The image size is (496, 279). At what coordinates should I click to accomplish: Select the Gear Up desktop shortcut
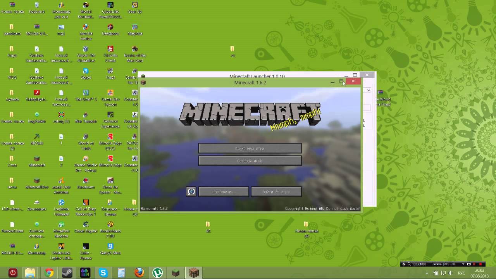click(x=135, y=8)
